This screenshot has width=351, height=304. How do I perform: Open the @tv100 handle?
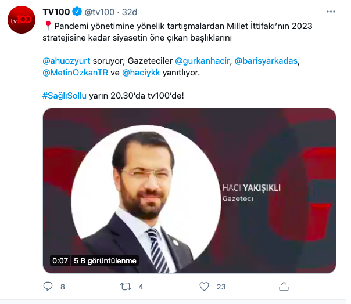[99, 12]
